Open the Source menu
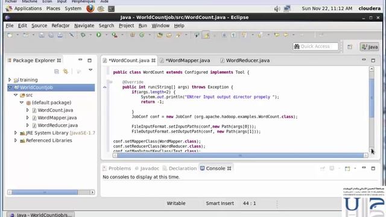Image resolution: width=386 pixels, height=217 pixels. tap(39, 25)
